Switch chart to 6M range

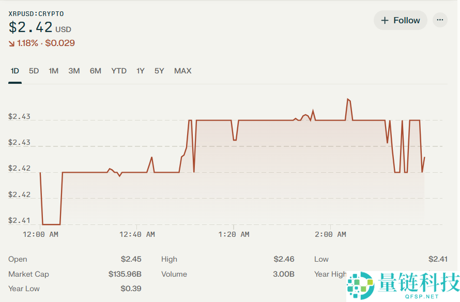pos(95,71)
